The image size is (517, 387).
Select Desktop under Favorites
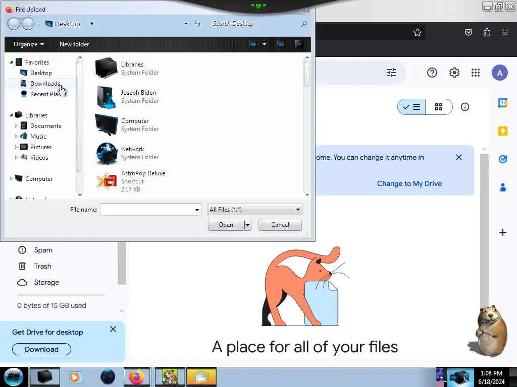pyautogui.click(x=41, y=73)
